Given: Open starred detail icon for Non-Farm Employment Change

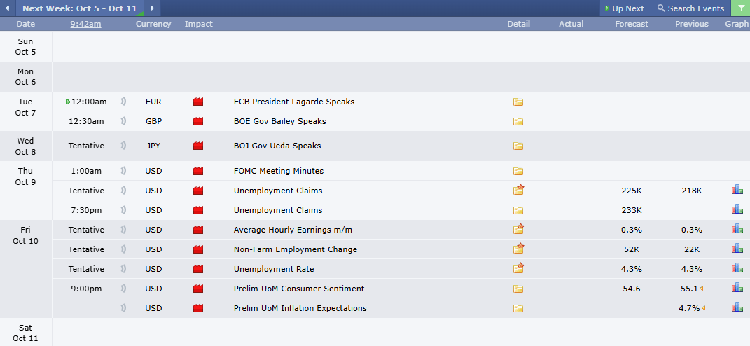Looking at the screenshot, I should coord(518,249).
